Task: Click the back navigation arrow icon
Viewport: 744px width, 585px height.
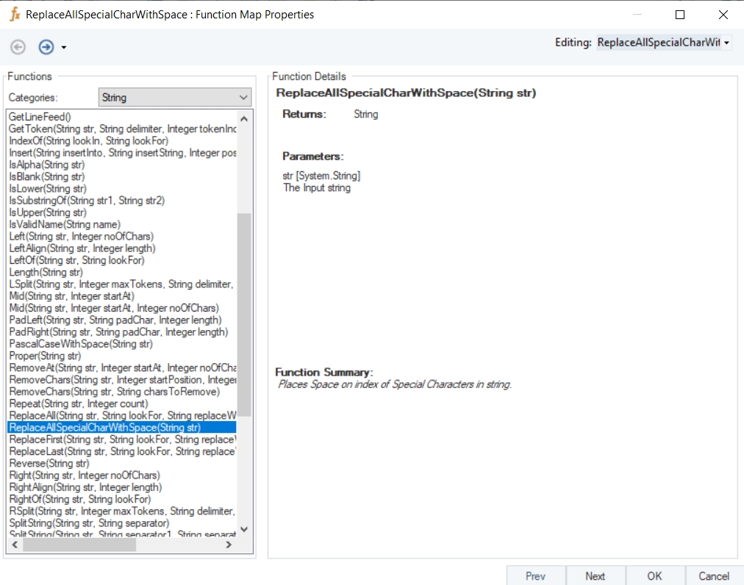Action: click(x=18, y=47)
